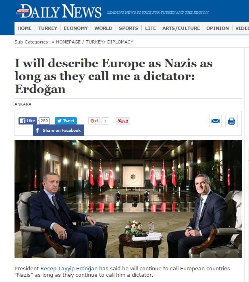The width and height of the screenshot is (249, 282).
Task: Open the SPORTS section
Action: [x=129, y=28]
